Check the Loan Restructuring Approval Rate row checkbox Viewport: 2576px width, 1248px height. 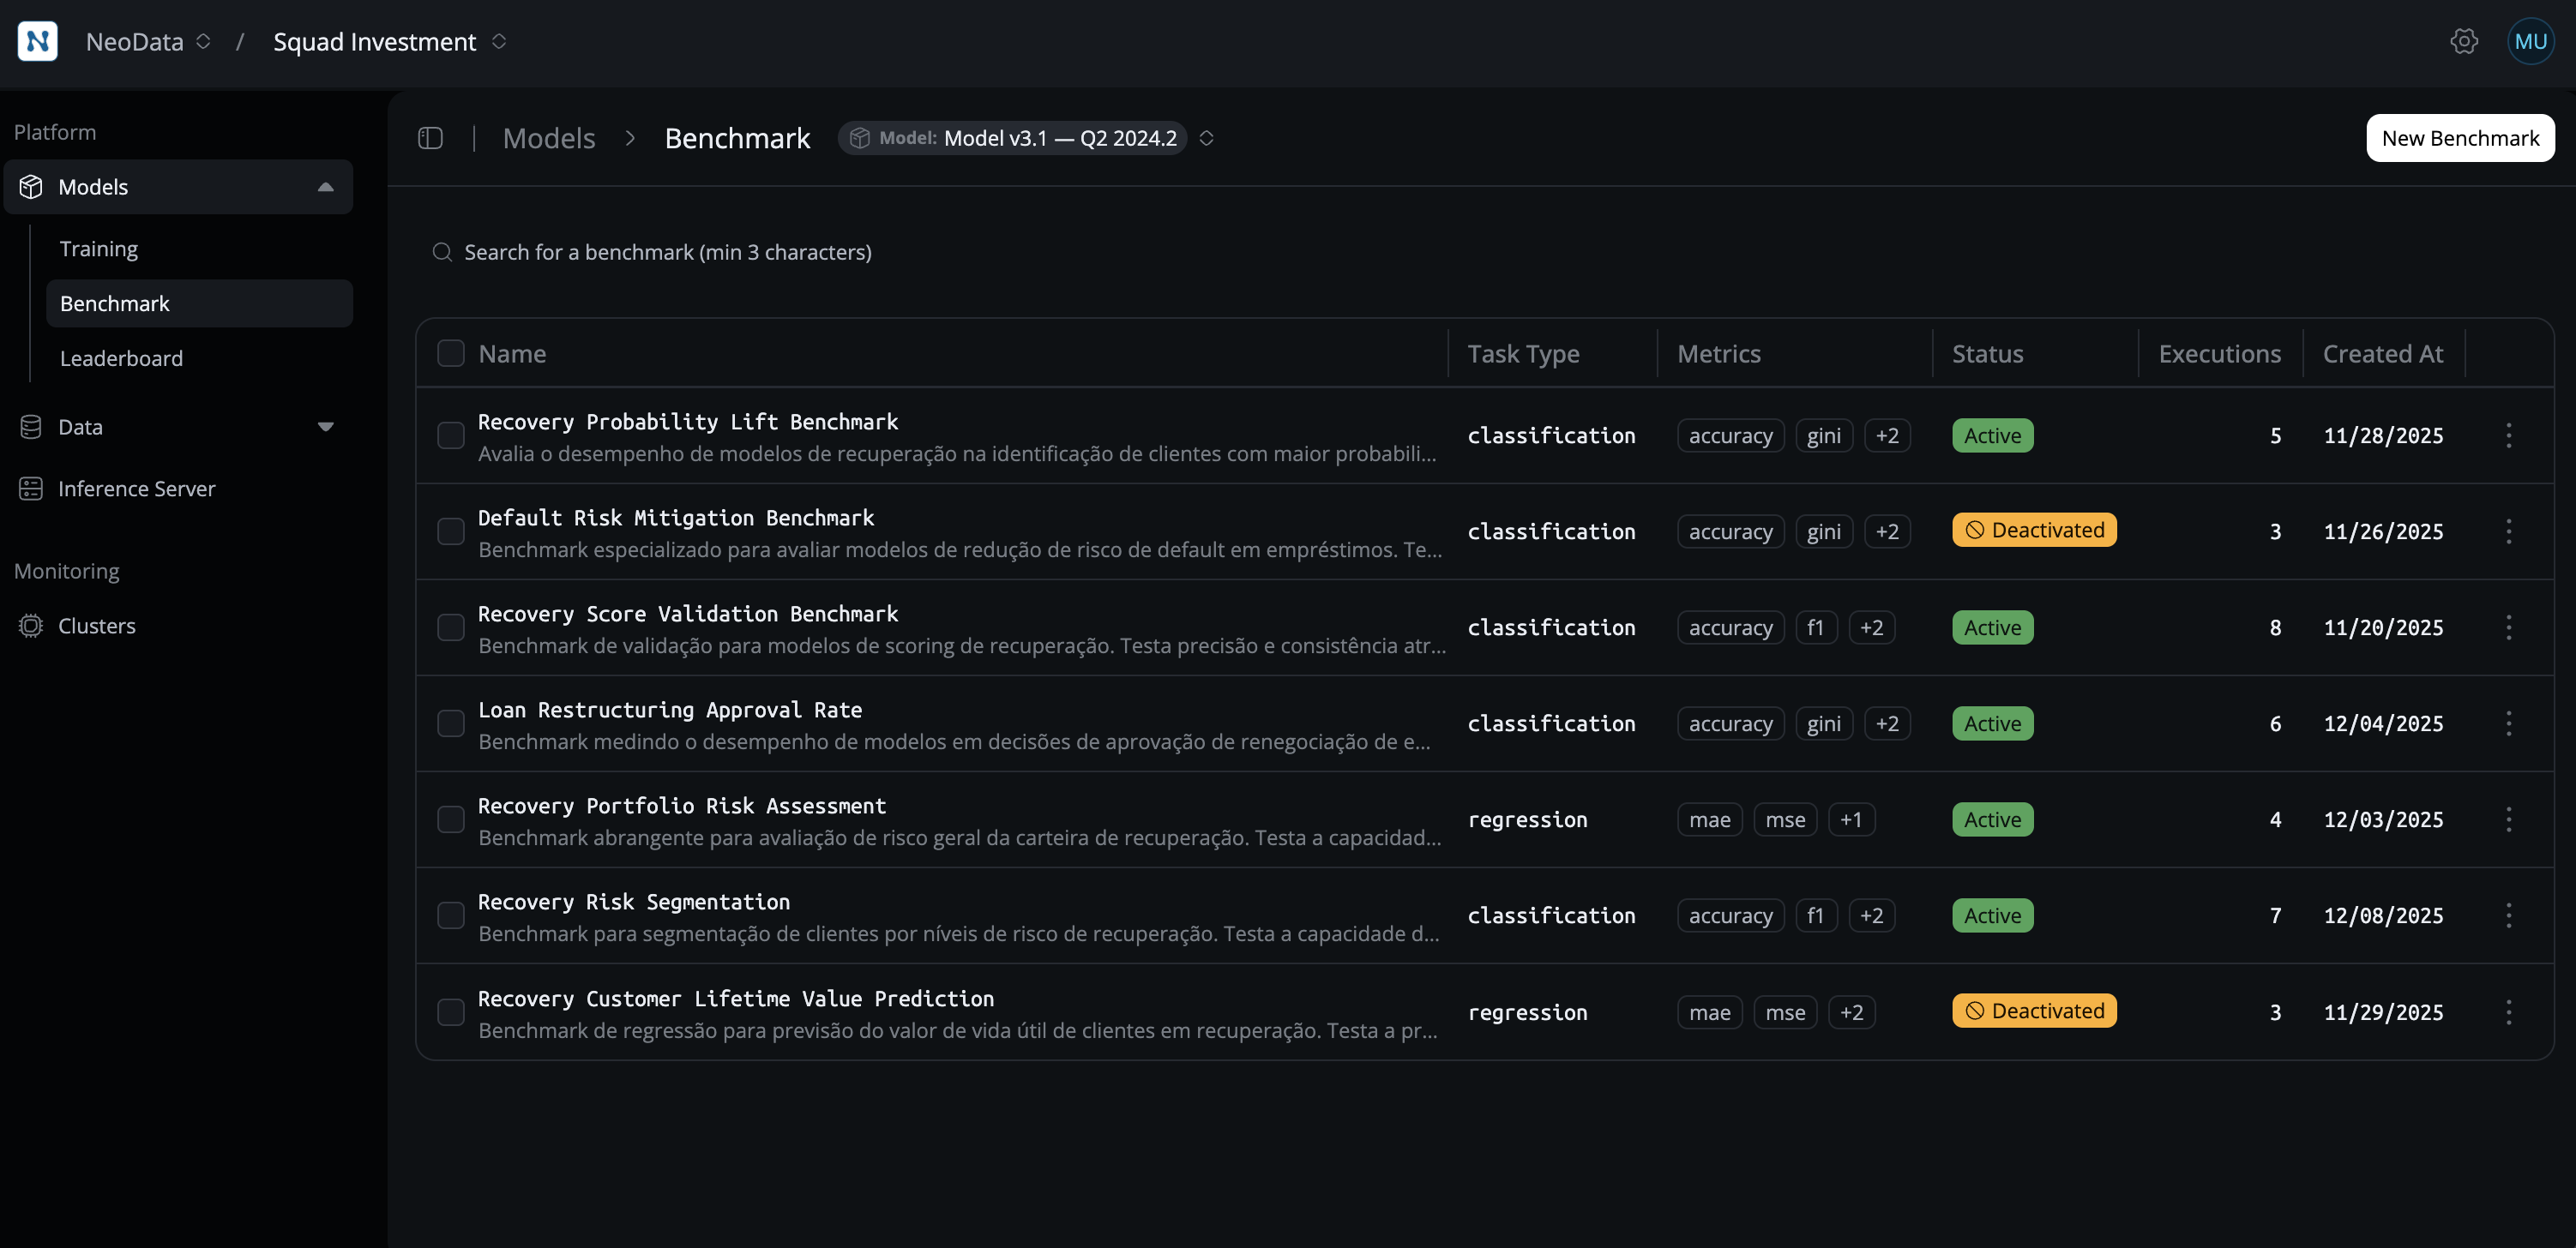[451, 723]
